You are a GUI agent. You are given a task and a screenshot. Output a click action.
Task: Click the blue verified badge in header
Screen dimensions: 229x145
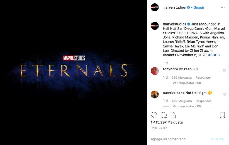(189, 7)
